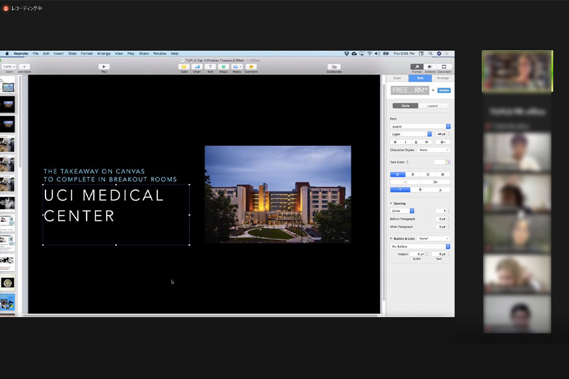Viewport: 569px width, 379px height.
Task: Open the Media insert dropdown
Action: click(x=237, y=67)
